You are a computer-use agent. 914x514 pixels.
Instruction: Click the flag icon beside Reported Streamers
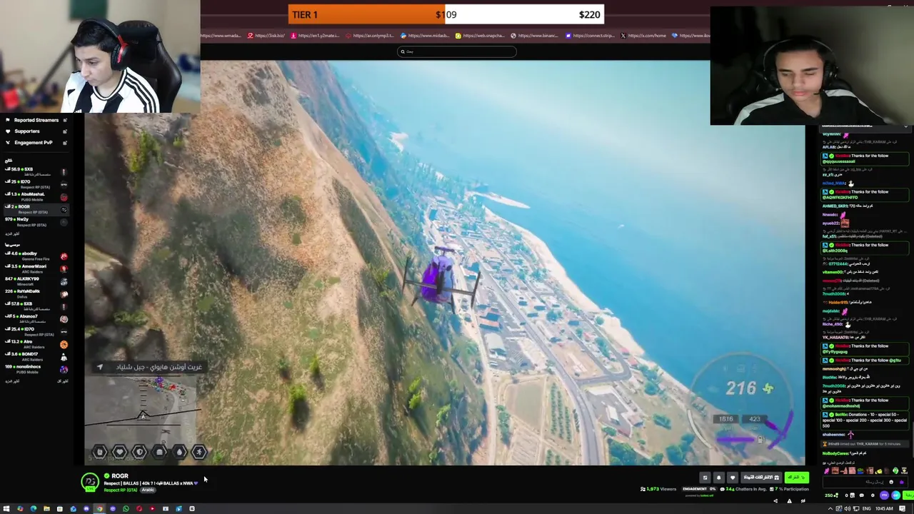click(x=8, y=120)
